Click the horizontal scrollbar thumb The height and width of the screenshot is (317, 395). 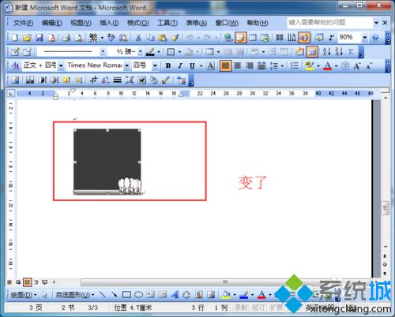[x=225, y=282]
